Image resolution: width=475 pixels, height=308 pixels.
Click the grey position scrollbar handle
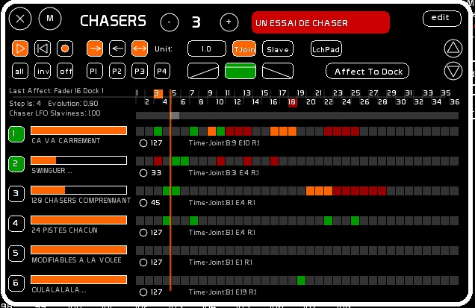click(x=175, y=116)
